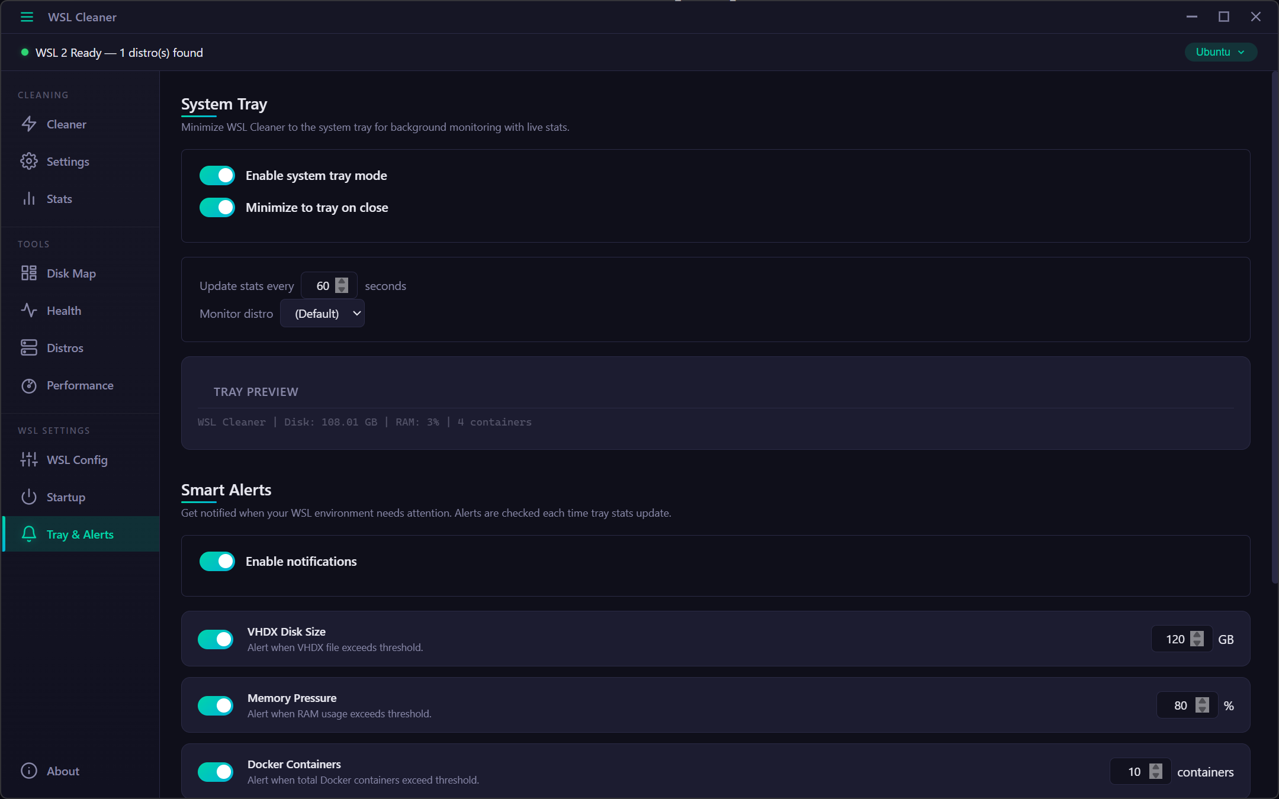Select the Tray & Alerts item
The image size is (1279, 799).
click(x=80, y=534)
